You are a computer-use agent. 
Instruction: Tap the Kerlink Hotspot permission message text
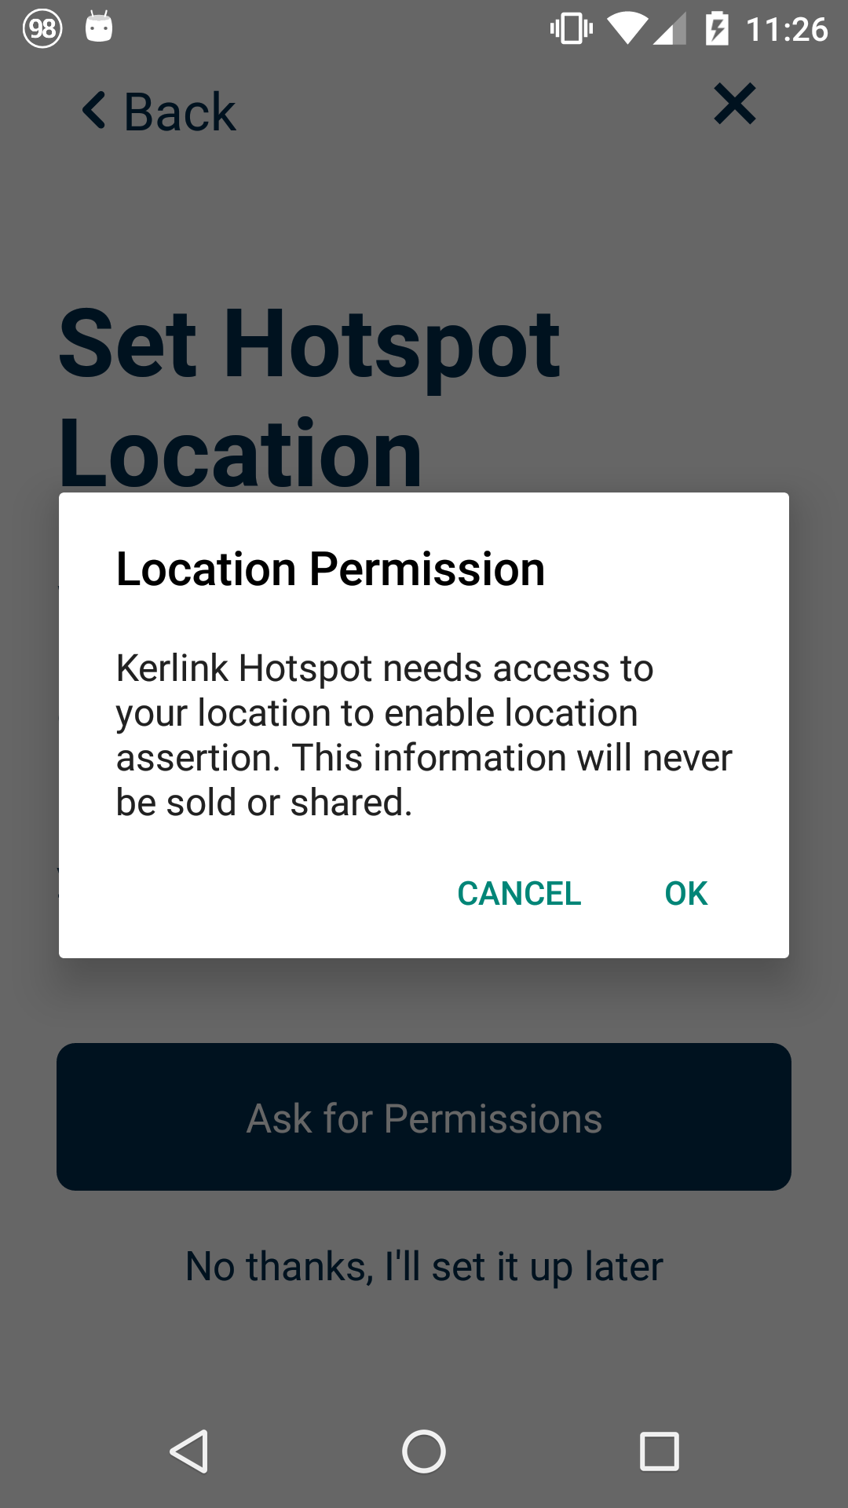(x=424, y=735)
